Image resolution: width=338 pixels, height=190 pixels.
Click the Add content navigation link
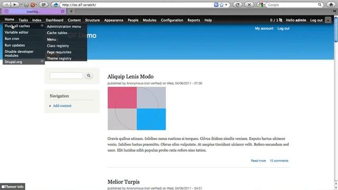[x=62, y=106]
